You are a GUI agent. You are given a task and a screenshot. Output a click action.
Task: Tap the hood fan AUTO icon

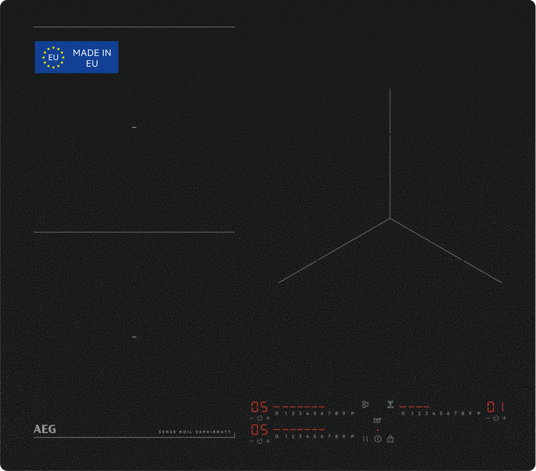tap(390, 404)
